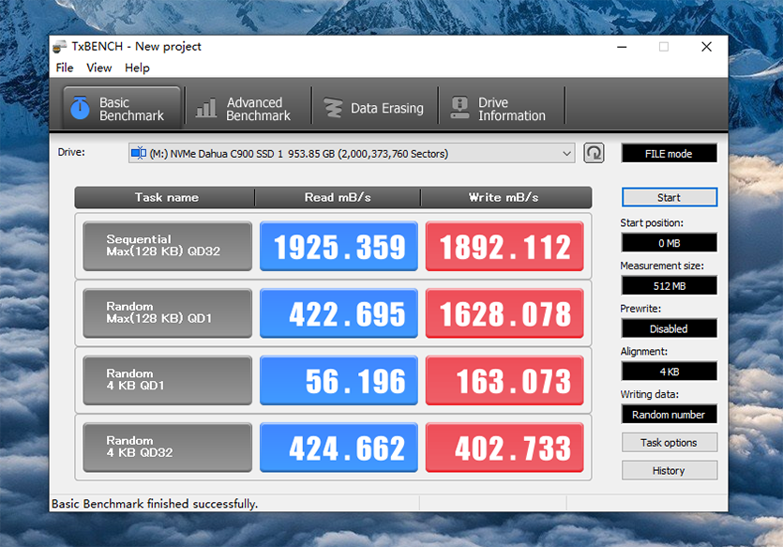Viewport: 783px width, 547px height.
Task: Open the Measurement size 512 MB selector
Action: [x=669, y=285]
